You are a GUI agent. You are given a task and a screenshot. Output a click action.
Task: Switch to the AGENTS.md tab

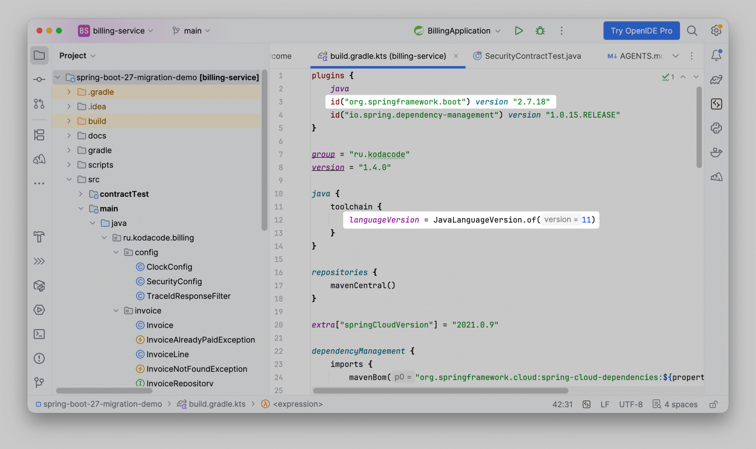point(635,56)
